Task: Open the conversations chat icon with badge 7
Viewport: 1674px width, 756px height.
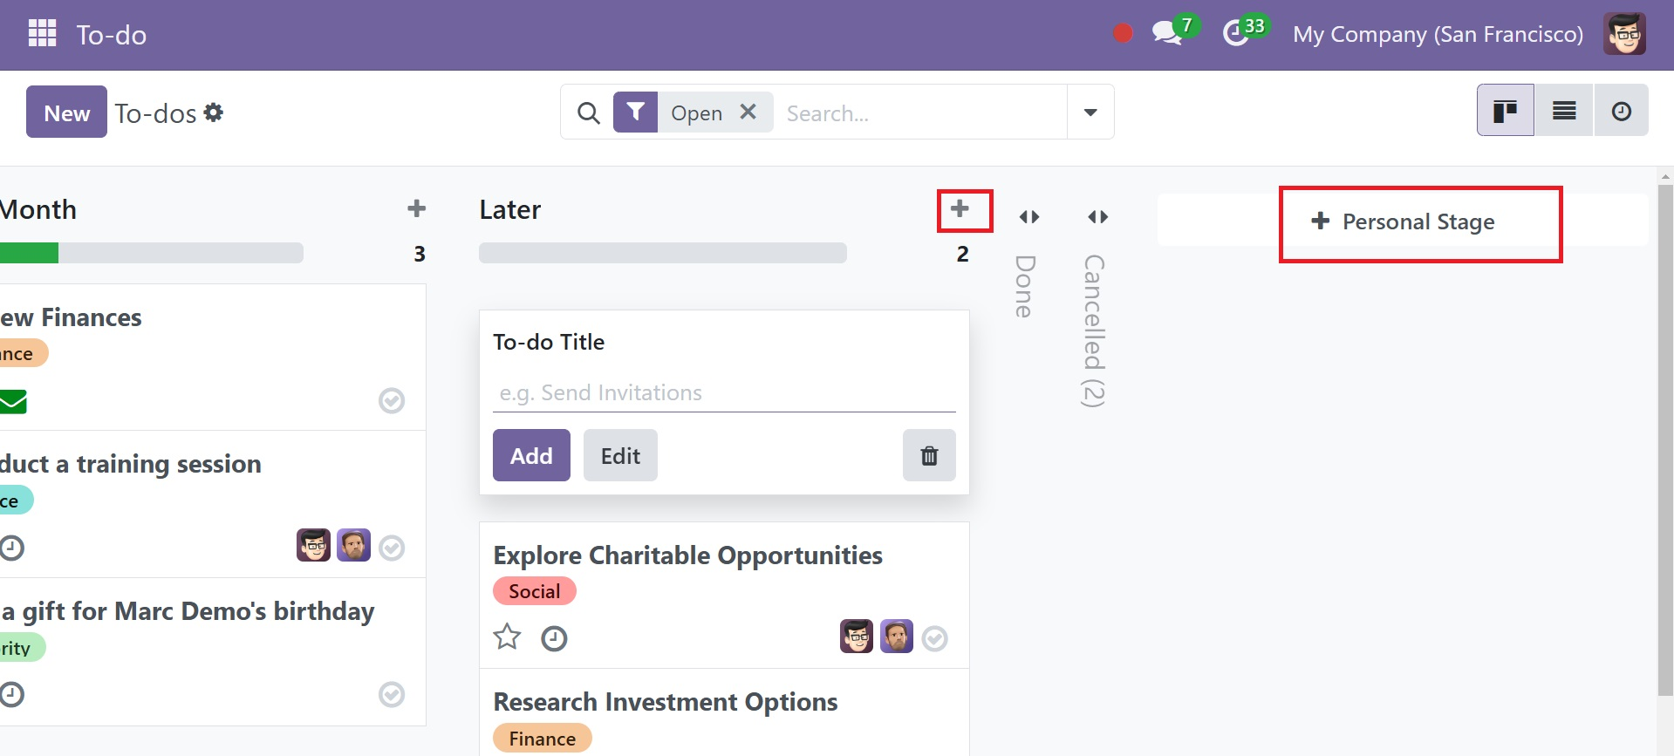Action: click(1167, 34)
